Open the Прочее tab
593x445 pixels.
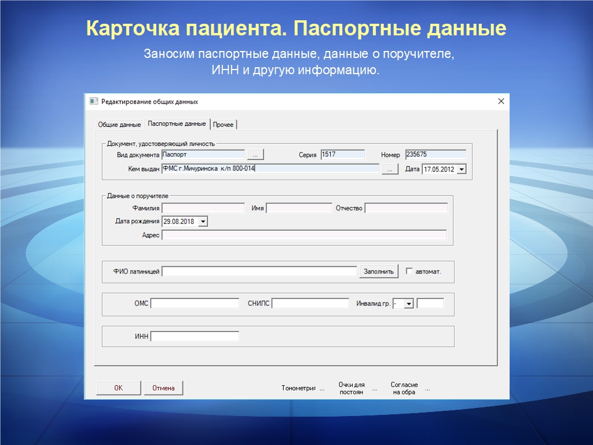pos(224,125)
